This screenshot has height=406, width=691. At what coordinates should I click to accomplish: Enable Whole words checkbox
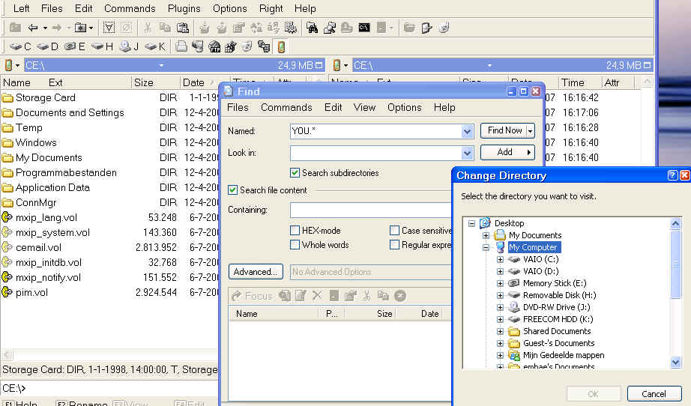[295, 245]
